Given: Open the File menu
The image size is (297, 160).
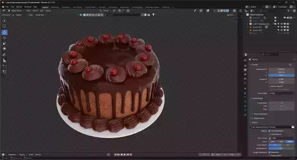Looking at the screenshot, I should [7, 7].
